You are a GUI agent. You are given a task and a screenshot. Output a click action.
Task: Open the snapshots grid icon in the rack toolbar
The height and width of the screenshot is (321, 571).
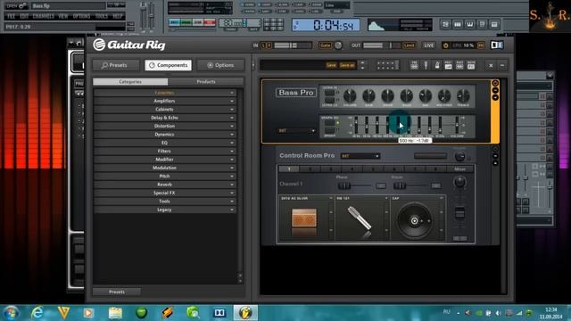point(387,65)
